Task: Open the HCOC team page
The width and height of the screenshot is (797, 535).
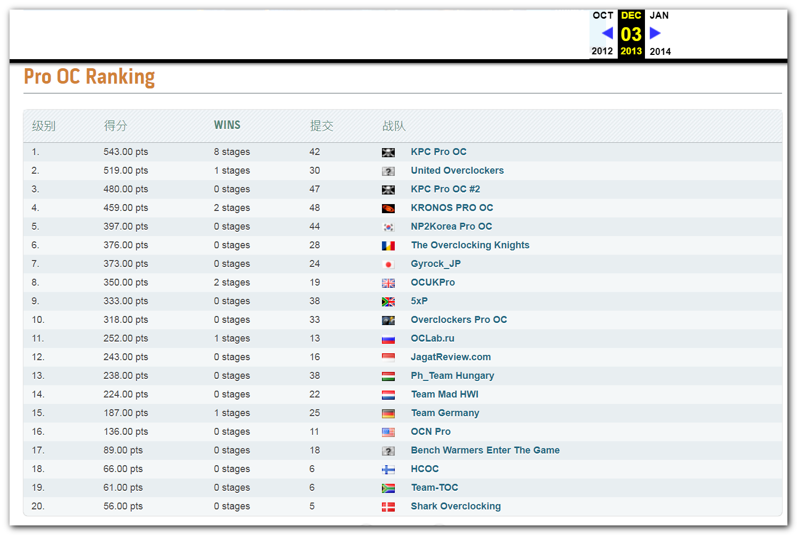Action: (x=425, y=469)
